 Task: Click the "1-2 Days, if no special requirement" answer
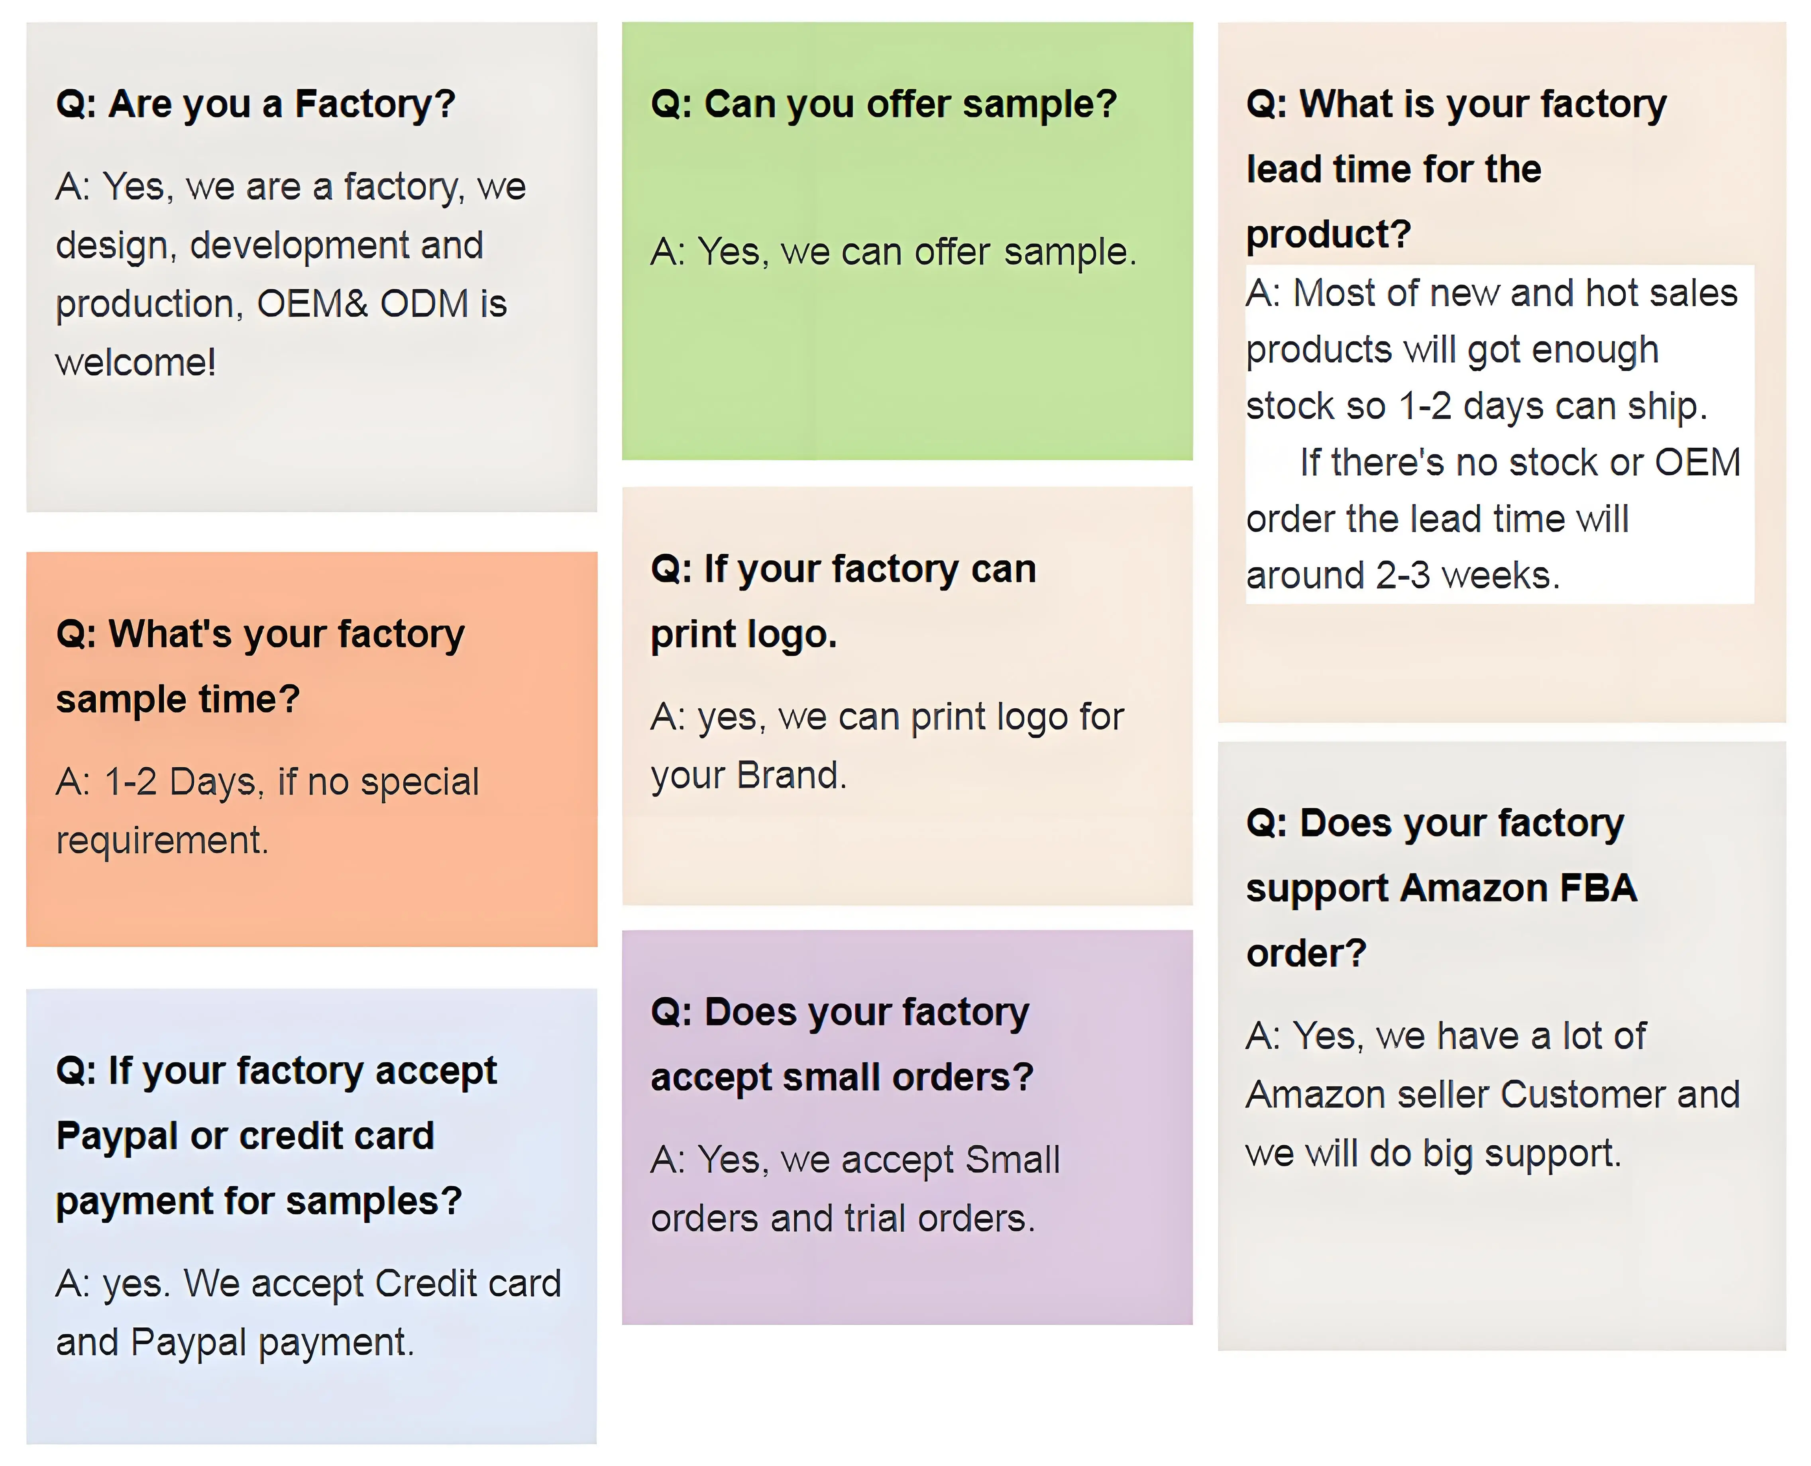pyautogui.click(x=267, y=811)
